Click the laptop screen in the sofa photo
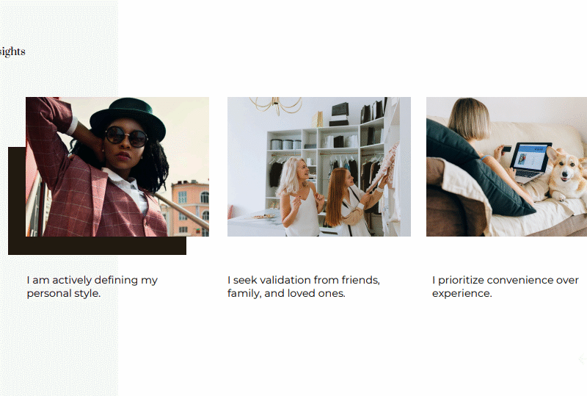Screen dimensions: 587x396 click(530, 156)
